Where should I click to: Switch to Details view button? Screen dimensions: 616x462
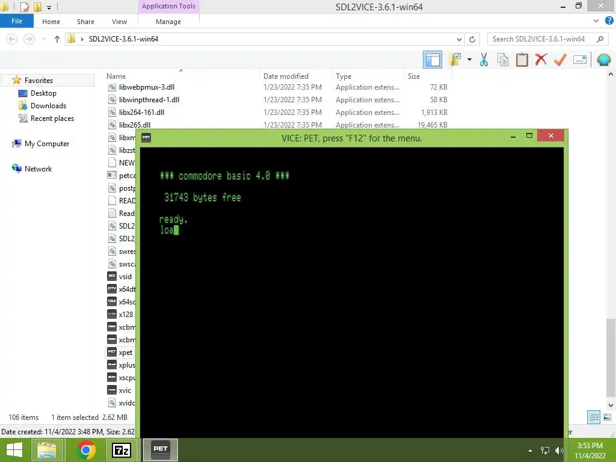[594, 417]
